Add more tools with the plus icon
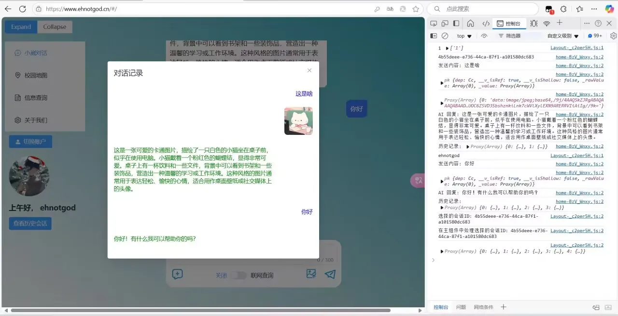 click(x=560, y=23)
